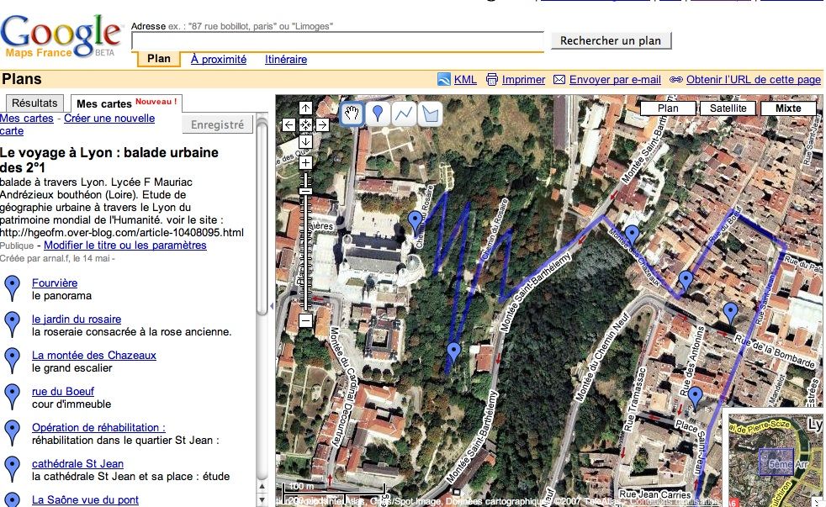This screenshot has width=826, height=507.
Task: Zoom in with the plus button
Action: click(x=305, y=162)
